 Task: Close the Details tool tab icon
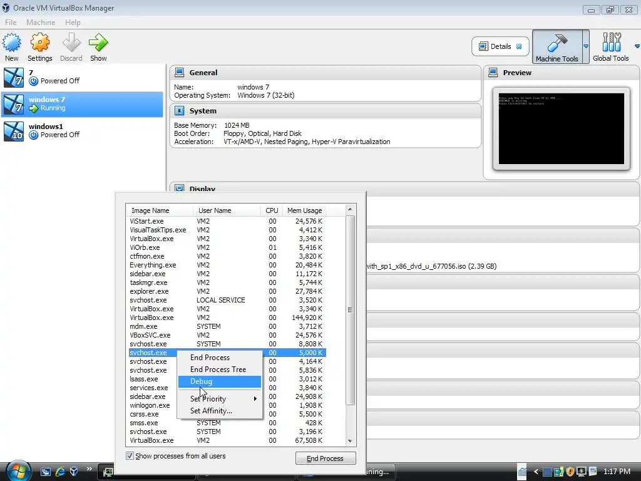pos(519,46)
